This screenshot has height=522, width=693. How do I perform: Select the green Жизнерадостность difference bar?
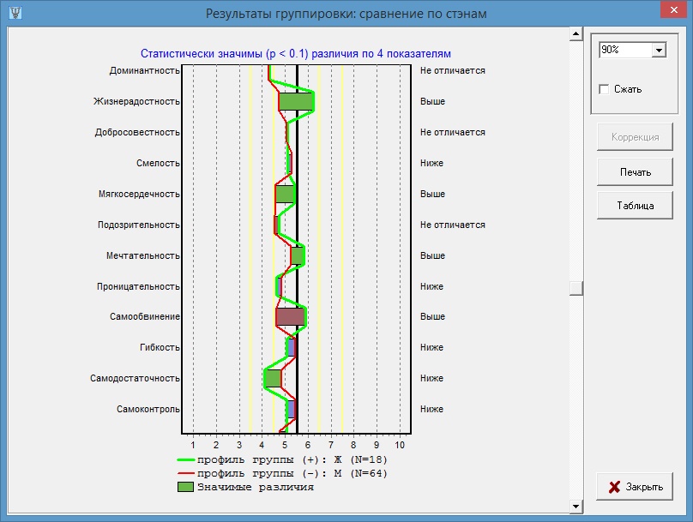coord(296,101)
